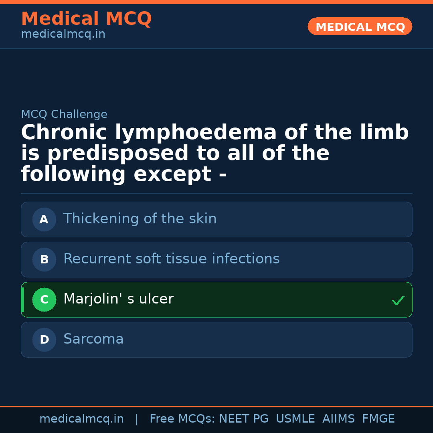This screenshot has width=433, height=433.
Task: Open the medicalmcq.in link below header title
Action: [63, 34]
